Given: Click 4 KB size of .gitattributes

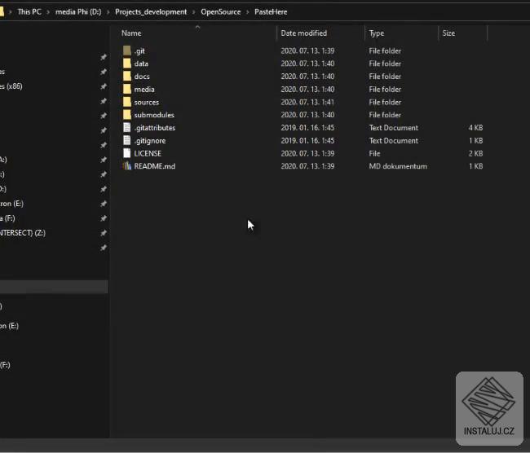Looking at the screenshot, I should [475, 128].
